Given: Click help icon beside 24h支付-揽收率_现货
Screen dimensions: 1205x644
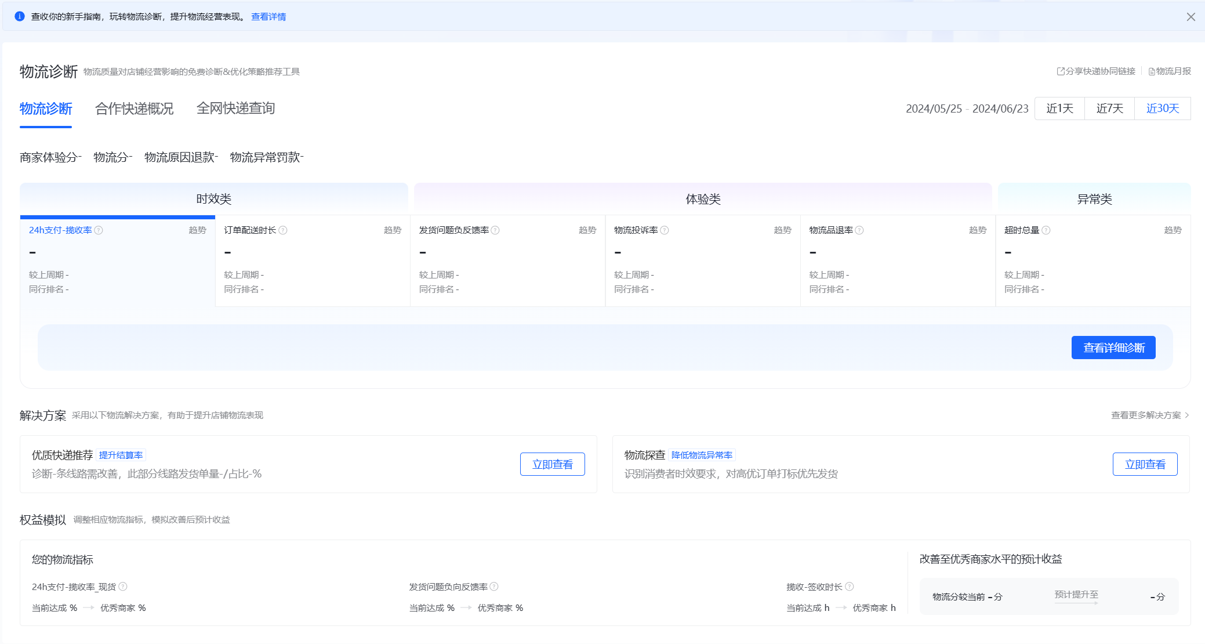Looking at the screenshot, I should click(123, 587).
